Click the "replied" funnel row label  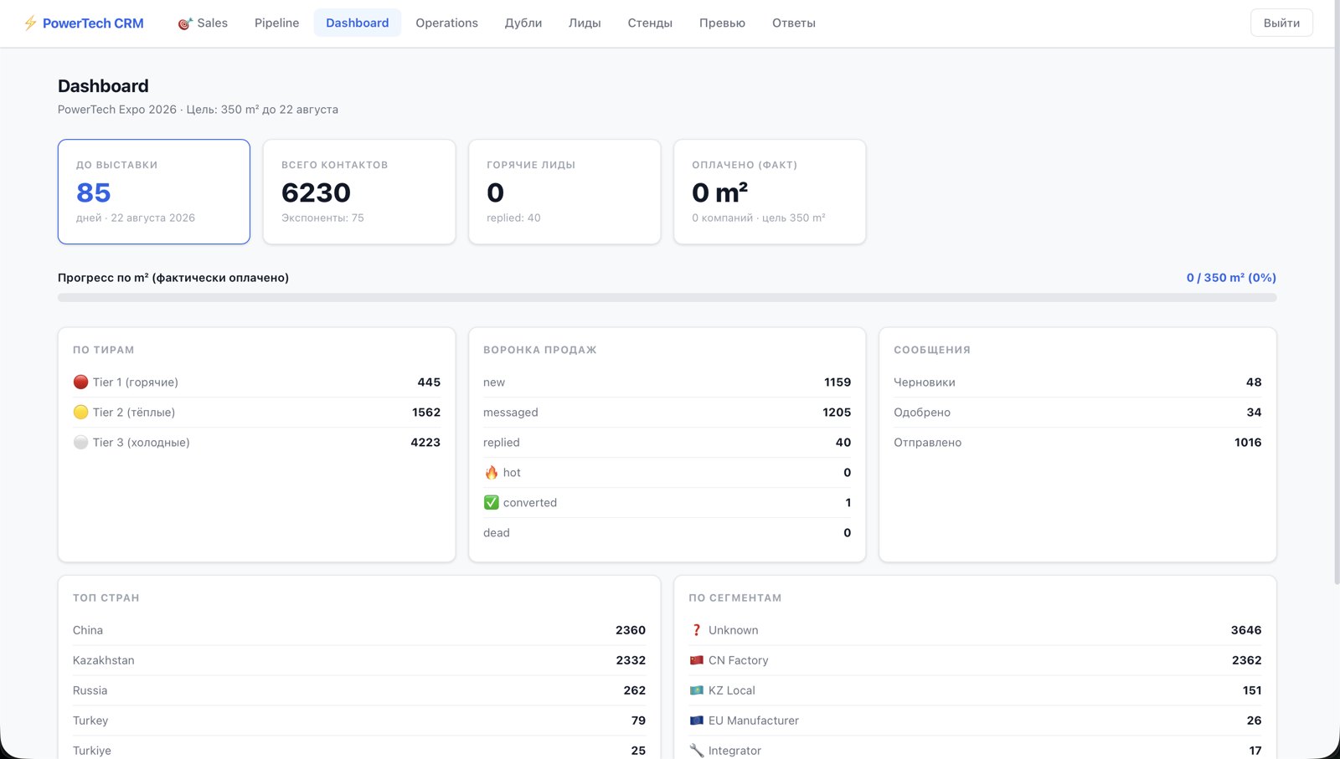501,443
